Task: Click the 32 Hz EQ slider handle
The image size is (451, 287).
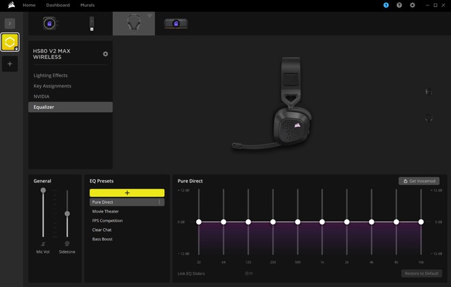Action: click(199, 222)
